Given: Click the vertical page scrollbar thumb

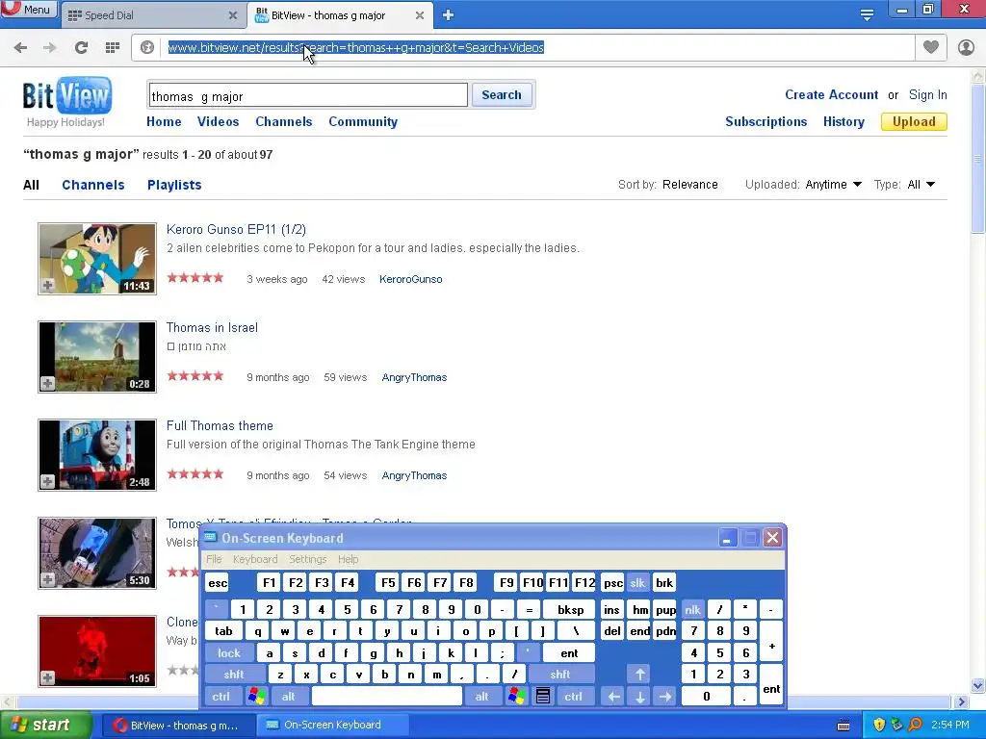Looking at the screenshot, I should [978, 157].
